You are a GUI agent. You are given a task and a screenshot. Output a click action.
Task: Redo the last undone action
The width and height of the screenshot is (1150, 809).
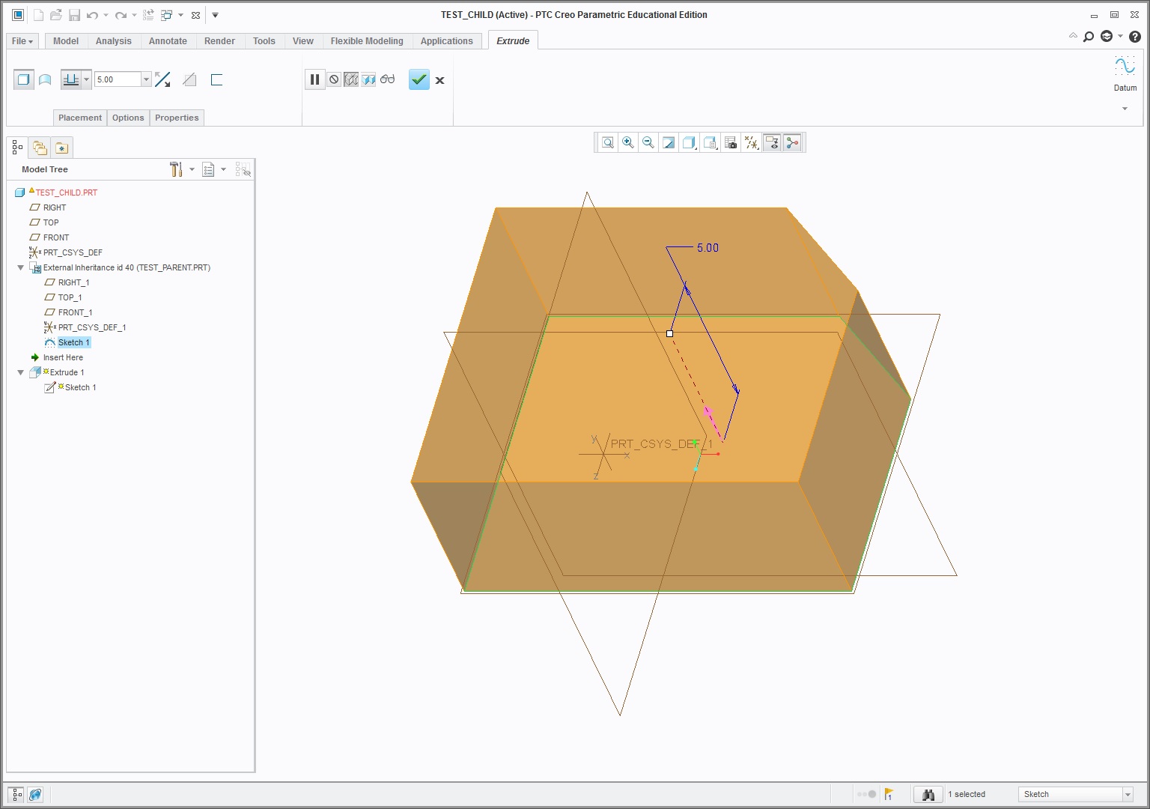121,15
